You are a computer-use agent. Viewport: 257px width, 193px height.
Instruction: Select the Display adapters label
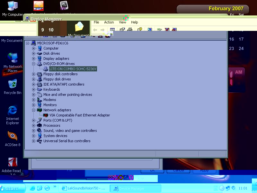pos(56,59)
